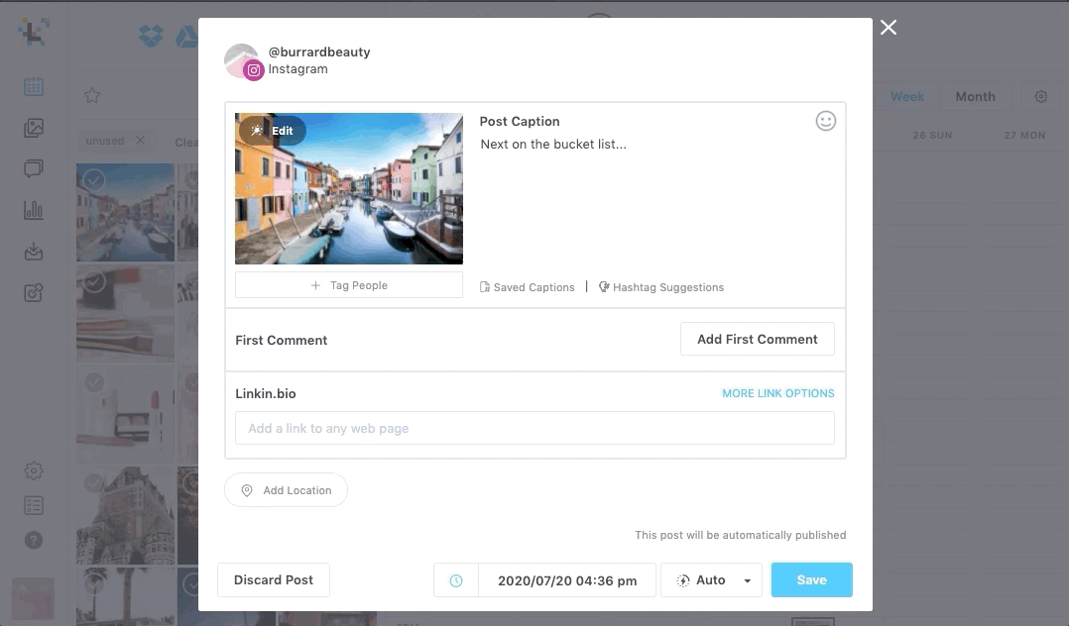Open Analytics bar chart icon

pyautogui.click(x=34, y=210)
